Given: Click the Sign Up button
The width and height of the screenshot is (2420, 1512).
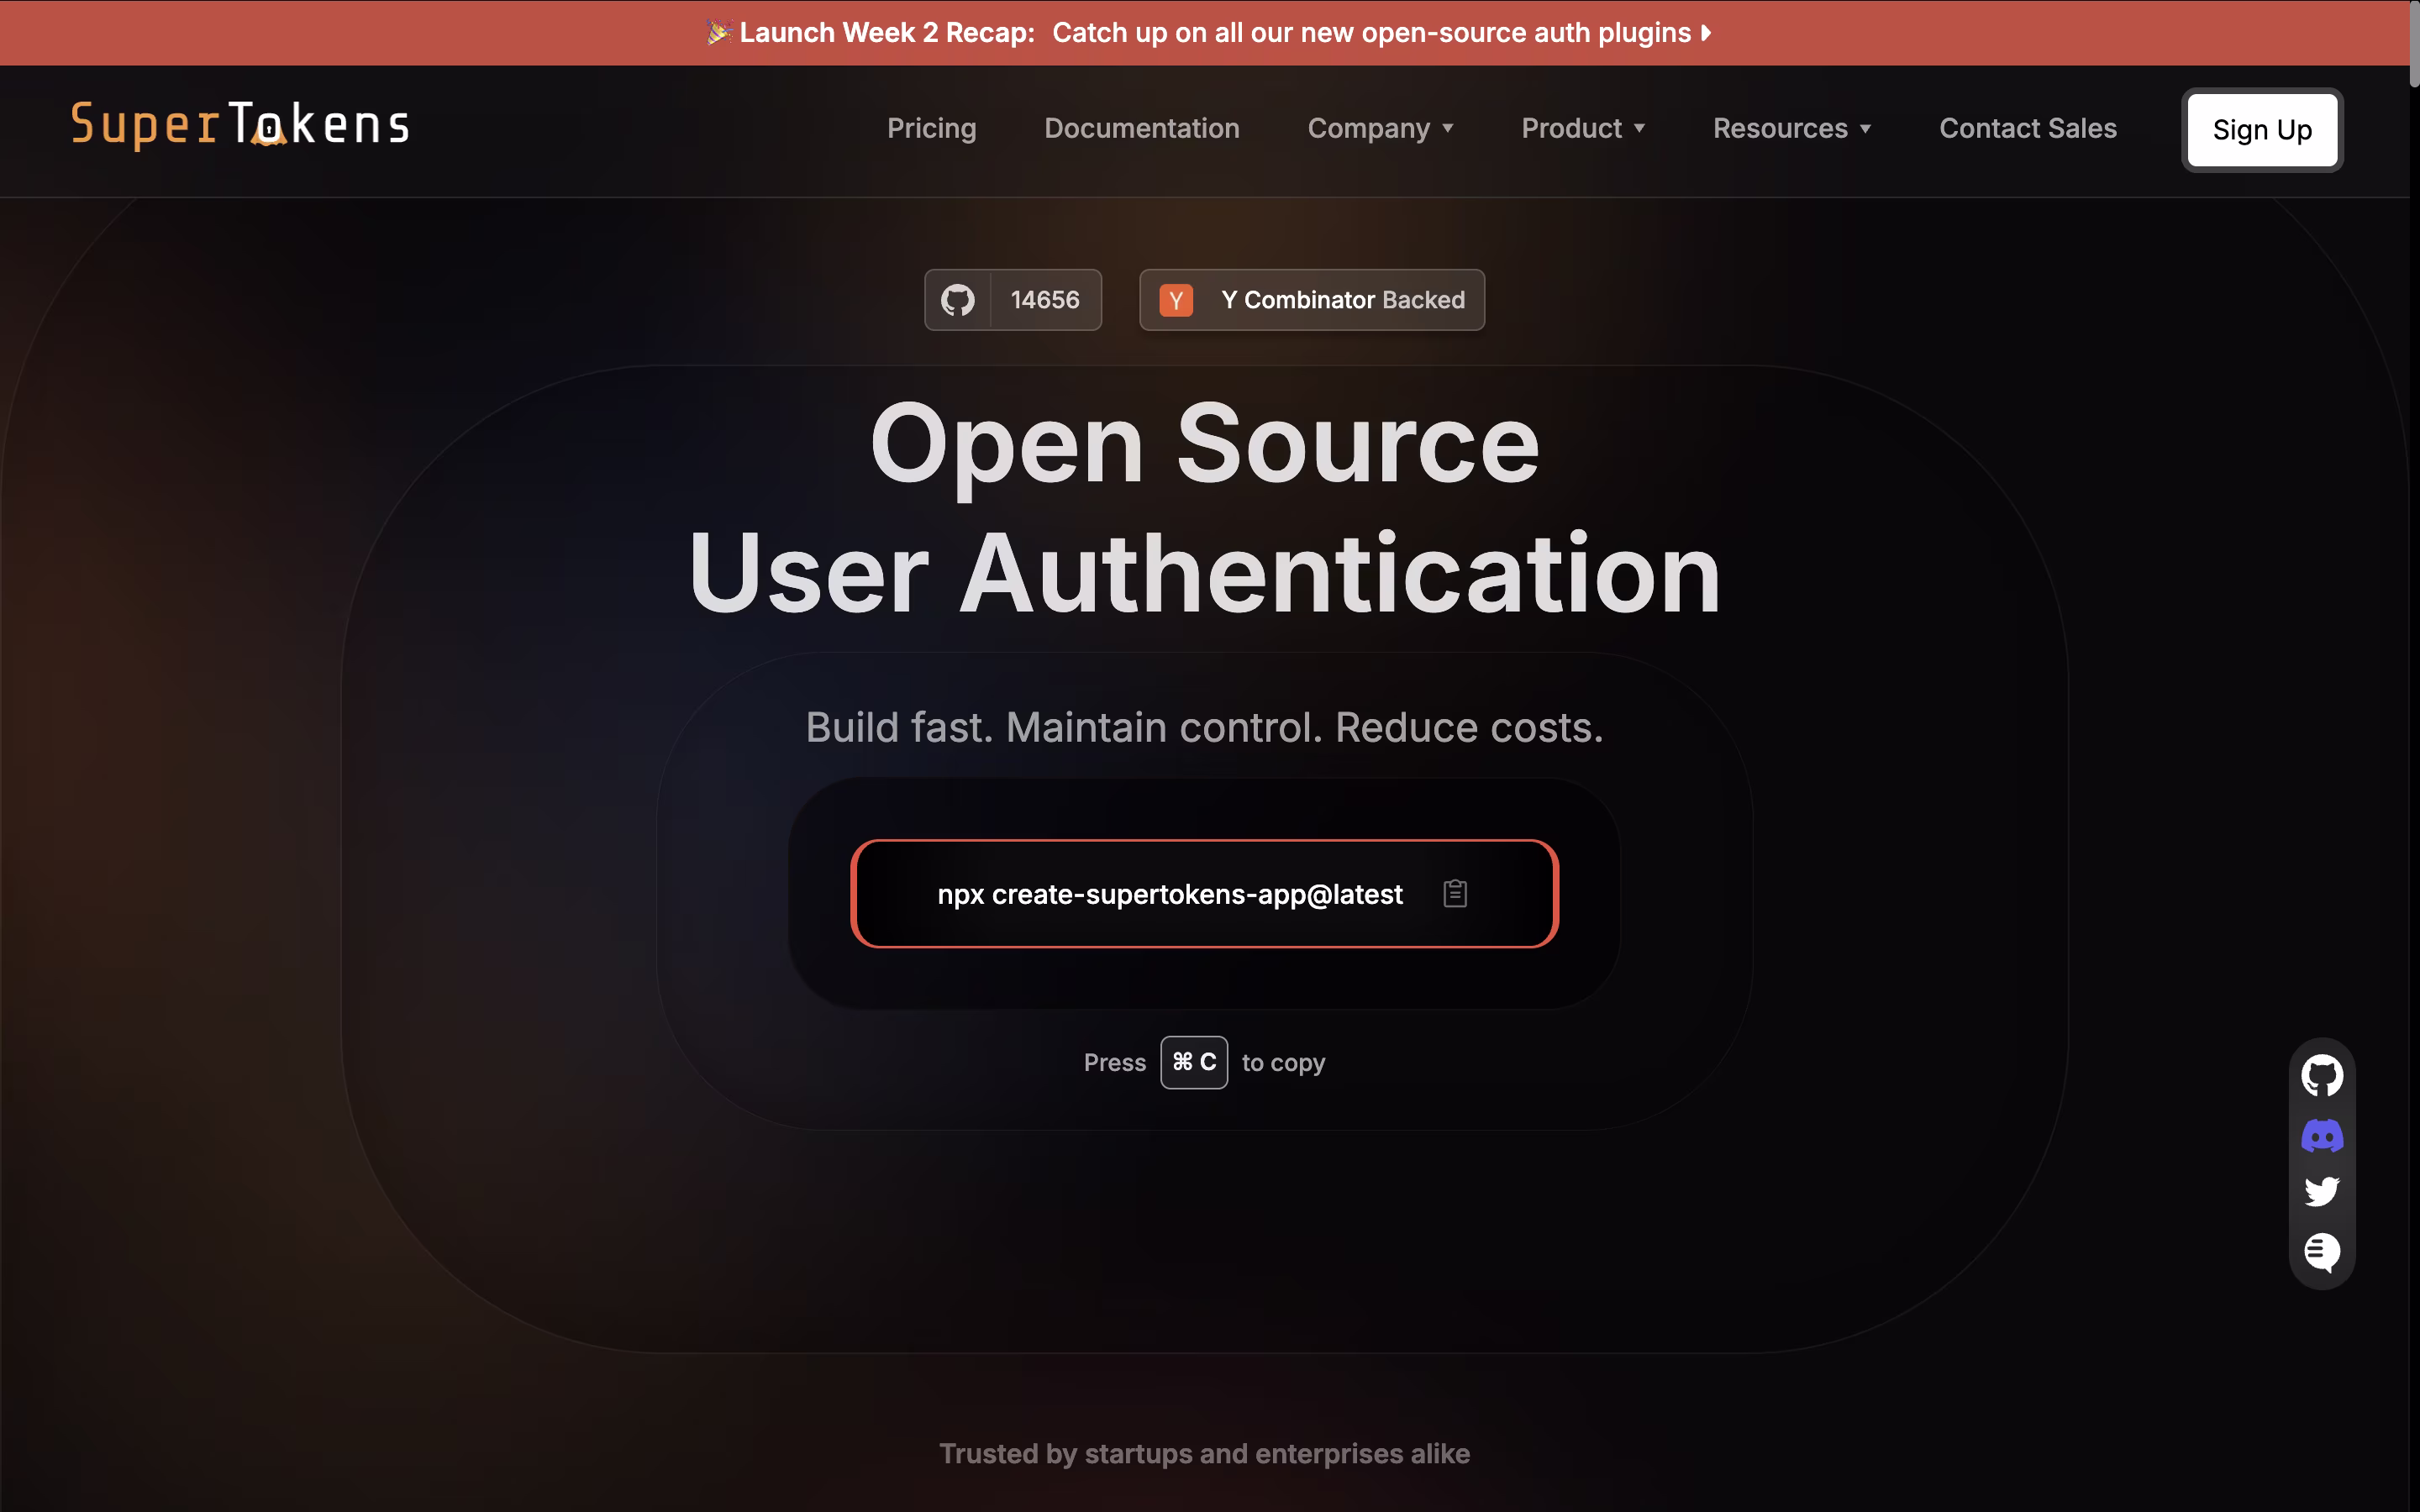Looking at the screenshot, I should tap(2261, 130).
